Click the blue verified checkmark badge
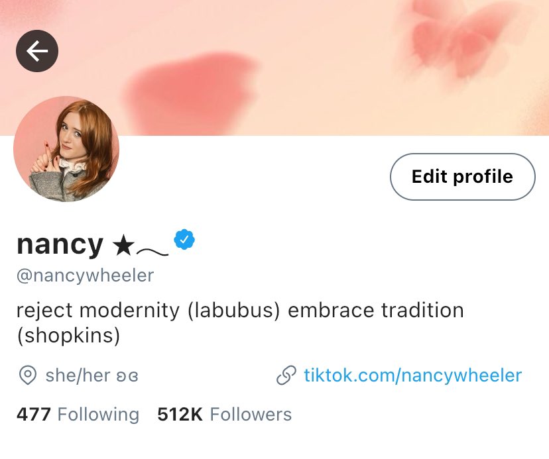This screenshot has width=549, height=459. coord(184,239)
